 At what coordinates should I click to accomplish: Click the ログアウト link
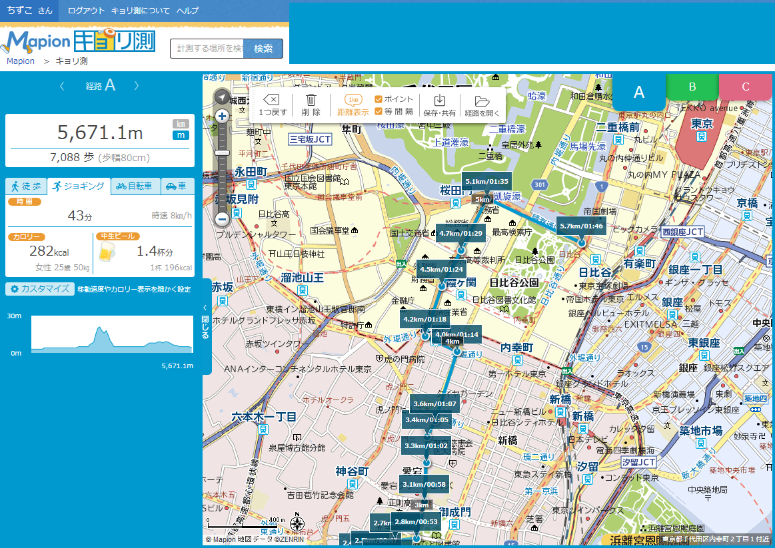click(86, 11)
